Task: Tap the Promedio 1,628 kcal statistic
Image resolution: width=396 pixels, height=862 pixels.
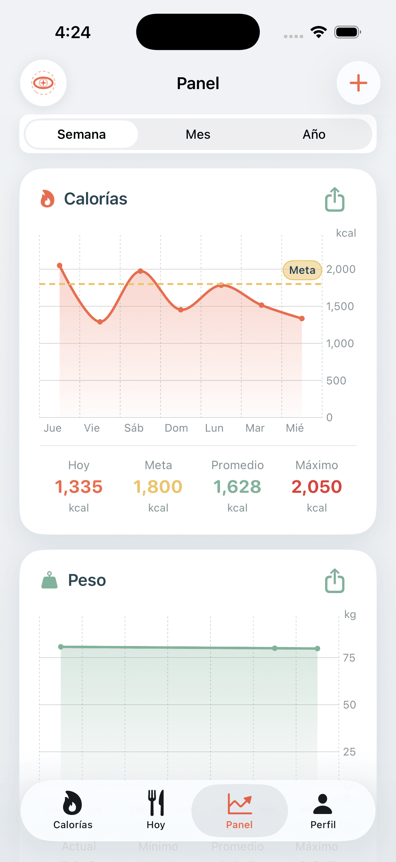Action: click(x=237, y=486)
